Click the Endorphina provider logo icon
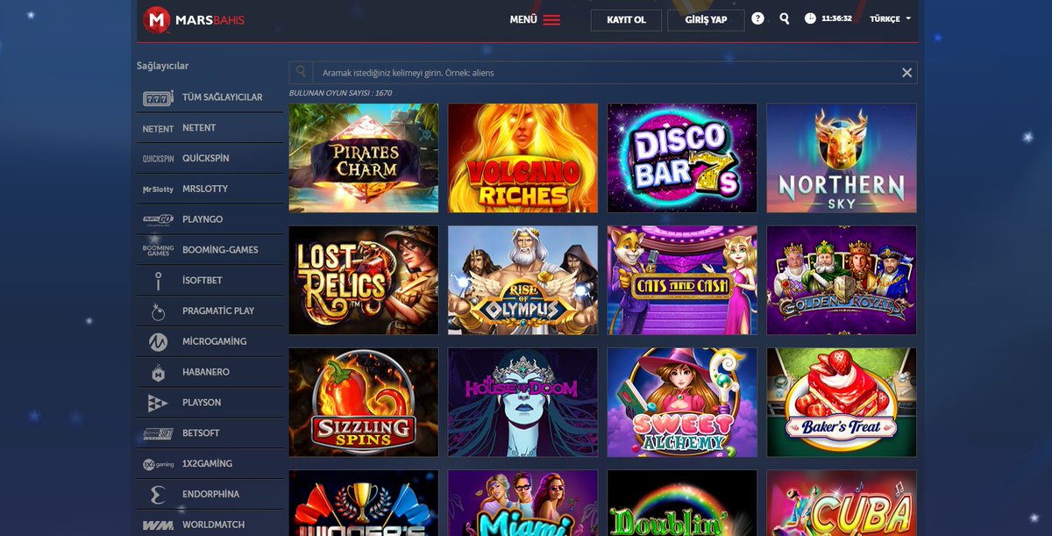This screenshot has width=1052, height=536. pyautogui.click(x=158, y=495)
